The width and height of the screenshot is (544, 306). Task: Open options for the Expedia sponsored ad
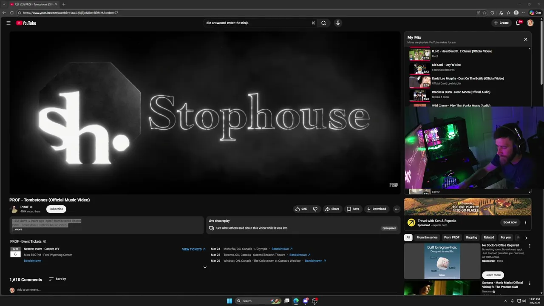pos(525,222)
